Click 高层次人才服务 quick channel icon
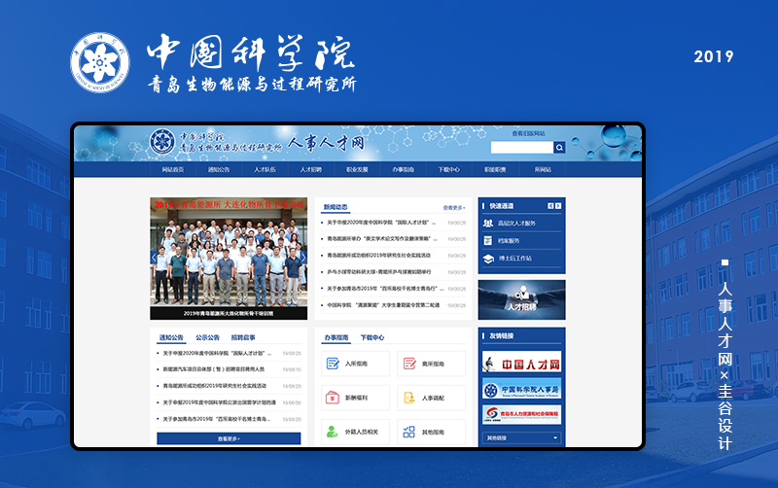The height and width of the screenshot is (488, 778). tap(489, 223)
